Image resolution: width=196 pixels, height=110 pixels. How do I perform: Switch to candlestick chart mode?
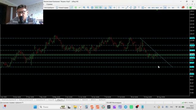point(76,8)
